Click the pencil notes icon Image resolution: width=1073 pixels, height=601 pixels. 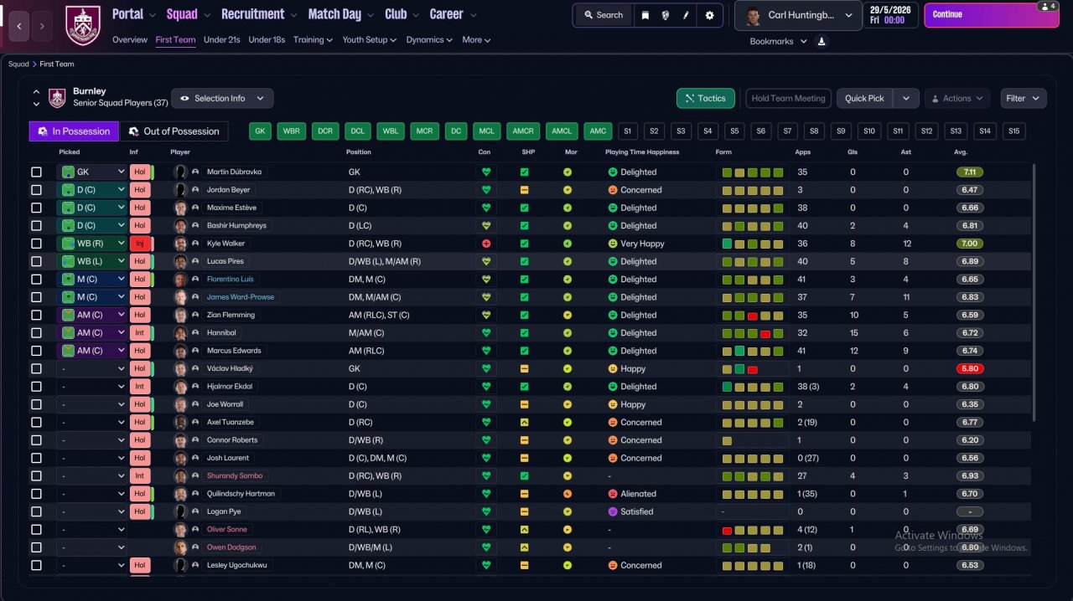pyautogui.click(x=686, y=15)
